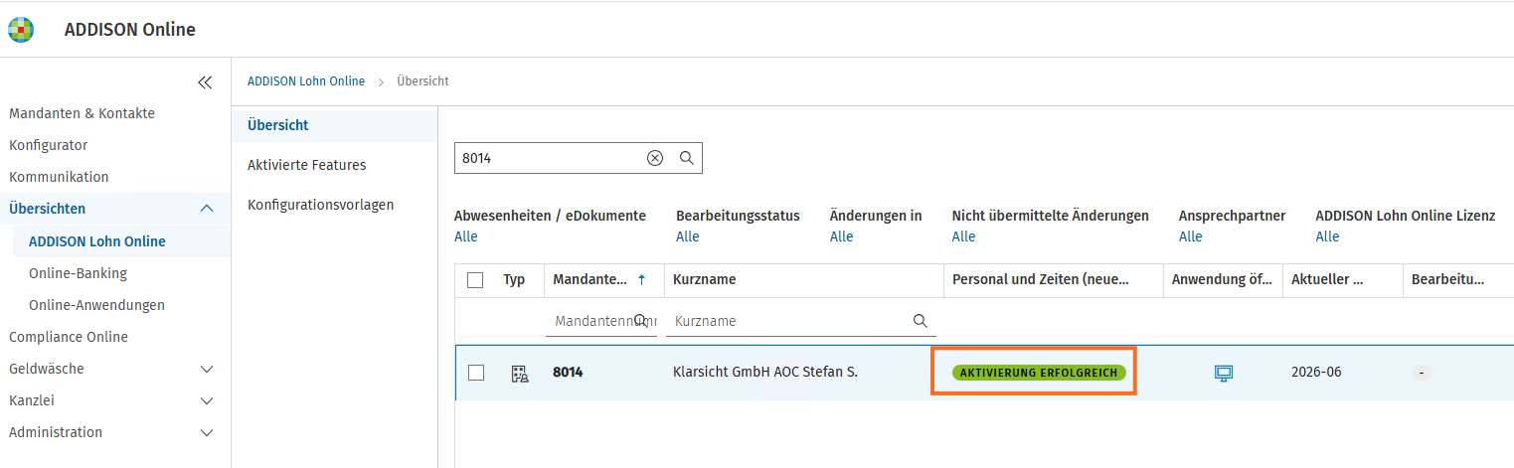Click the 2026-06 period cell
The image size is (1514, 468).
coord(1316,373)
